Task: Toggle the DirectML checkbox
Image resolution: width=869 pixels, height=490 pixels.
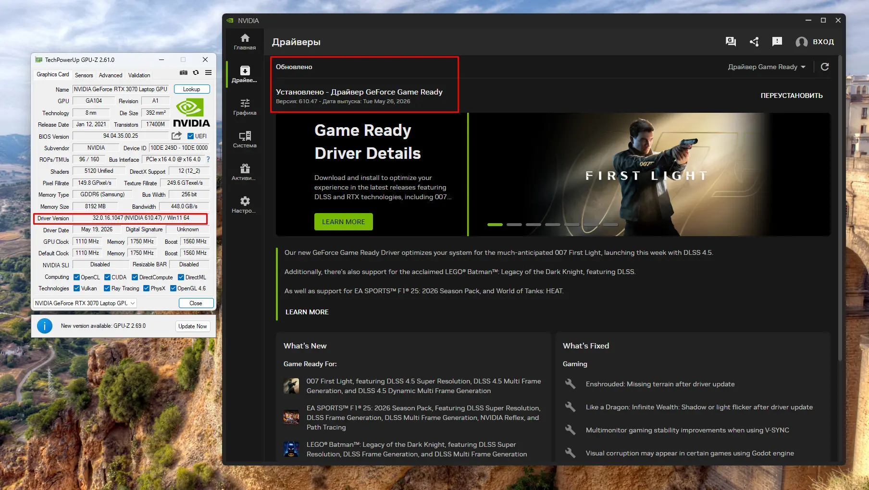Action: click(181, 277)
